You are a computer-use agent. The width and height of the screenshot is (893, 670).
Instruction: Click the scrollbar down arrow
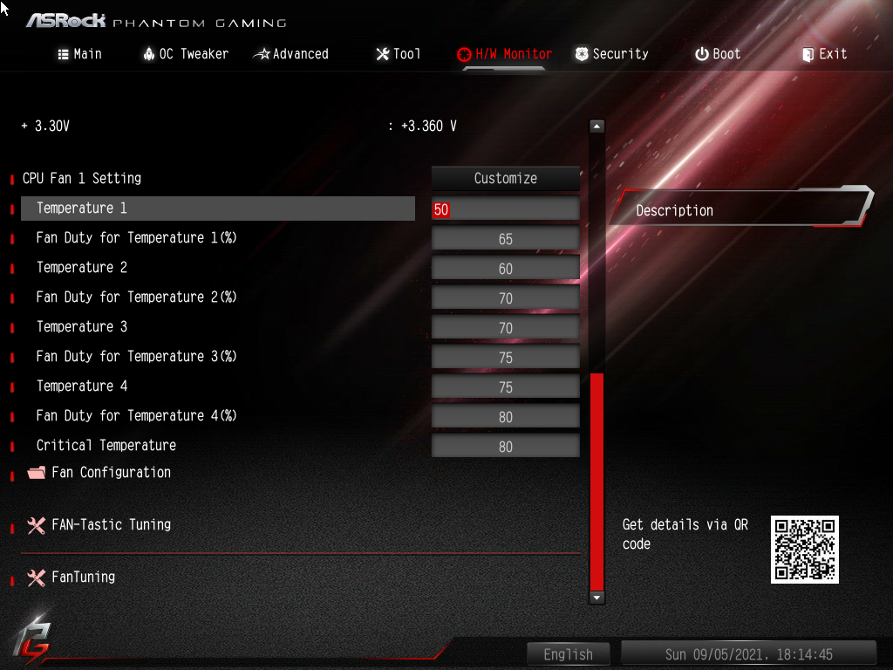coord(596,598)
